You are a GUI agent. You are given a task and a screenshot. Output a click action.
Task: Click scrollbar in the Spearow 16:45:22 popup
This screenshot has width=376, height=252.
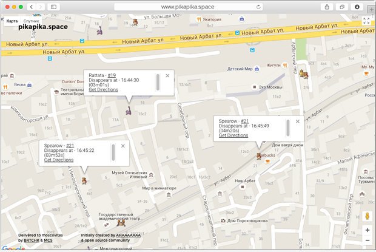113,152
